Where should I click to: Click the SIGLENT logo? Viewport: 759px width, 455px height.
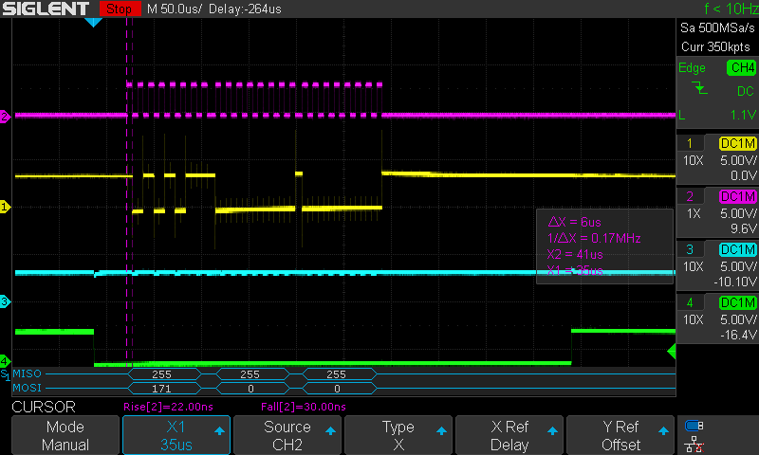click(46, 9)
